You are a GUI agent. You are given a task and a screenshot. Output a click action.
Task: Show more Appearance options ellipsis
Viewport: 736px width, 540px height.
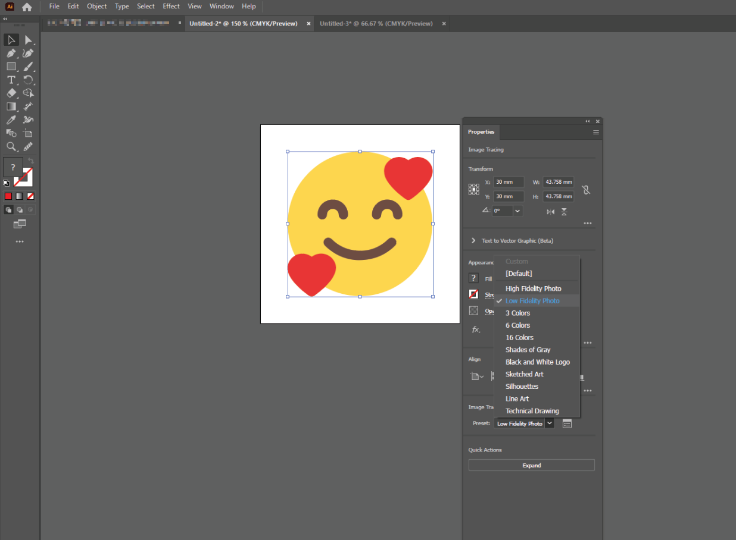[x=588, y=343]
